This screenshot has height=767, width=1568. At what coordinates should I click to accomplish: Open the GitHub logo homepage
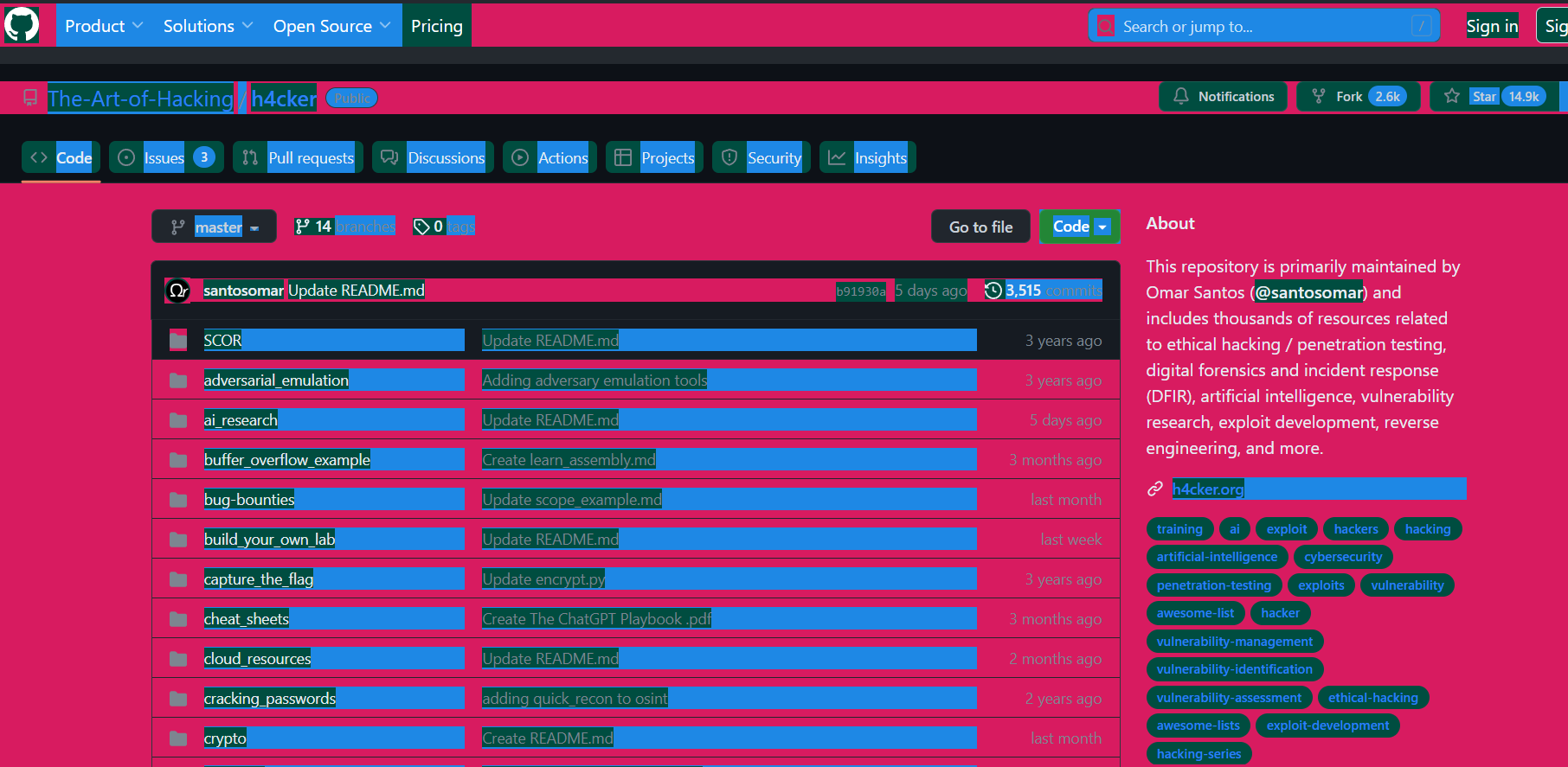[x=22, y=24]
